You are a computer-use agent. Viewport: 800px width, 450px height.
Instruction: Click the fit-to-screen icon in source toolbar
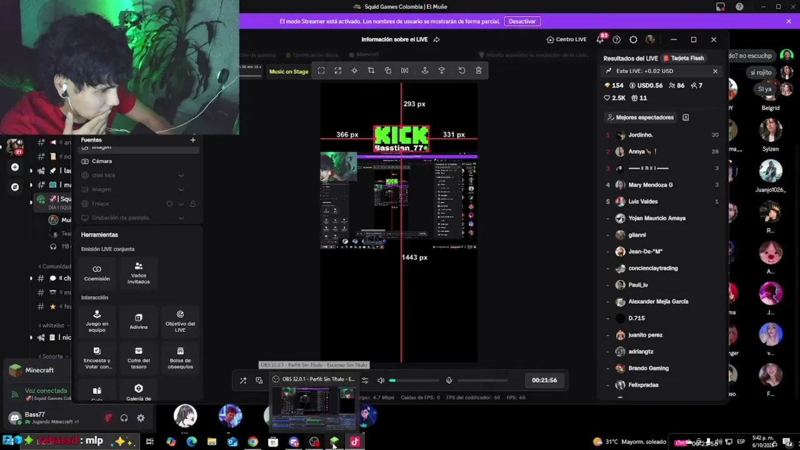tap(321, 71)
